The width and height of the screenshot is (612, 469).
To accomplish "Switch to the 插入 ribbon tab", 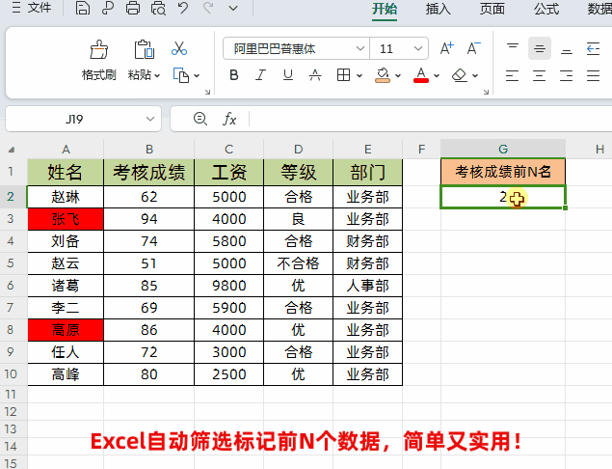I will (439, 9).
